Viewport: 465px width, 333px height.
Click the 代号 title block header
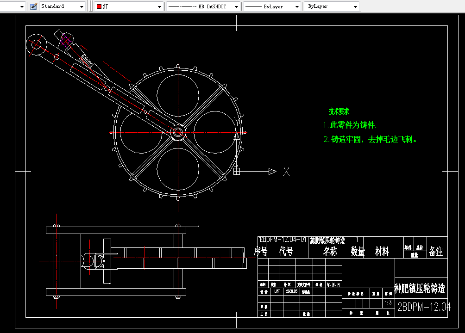point(286,252)
